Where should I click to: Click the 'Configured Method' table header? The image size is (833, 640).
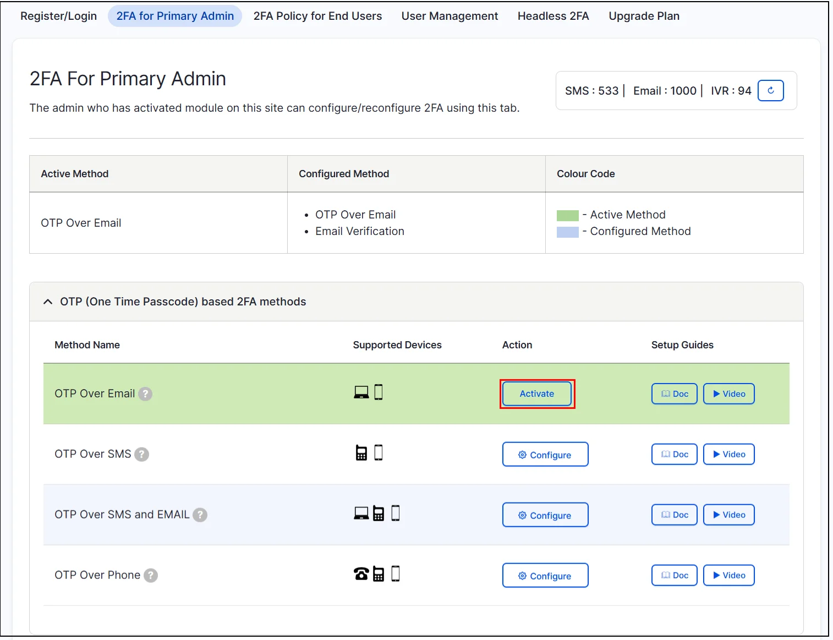tap(344, 174)
